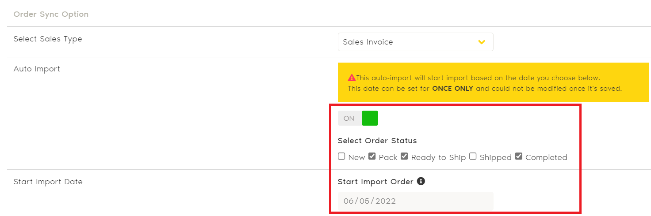Tick the Shipped order status checkbox

473,156
